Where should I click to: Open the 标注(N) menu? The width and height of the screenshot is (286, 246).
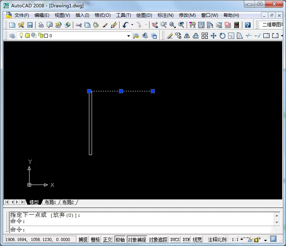[166, 15]
